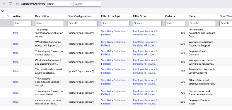Sort by Filter Configurations column header
Viewport: 232px width, 110px height.
point(79,16)
